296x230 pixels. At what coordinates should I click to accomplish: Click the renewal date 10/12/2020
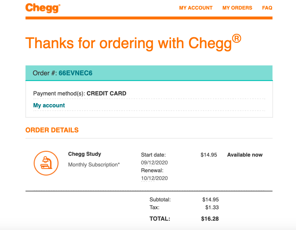point(154,178)
